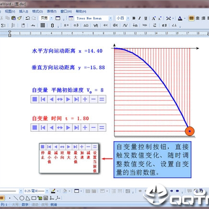This screenshot has height=209, width=209.
Task: Toggle italic formatting
Action: [x=139, y=18]
